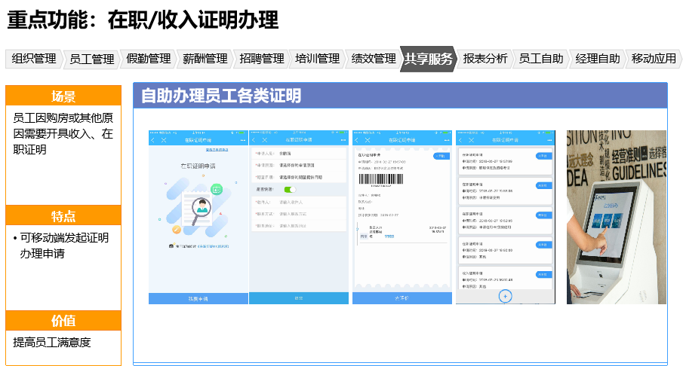Click the barcode on the receipt screen
Screen dimensions: 683x366
380,180
